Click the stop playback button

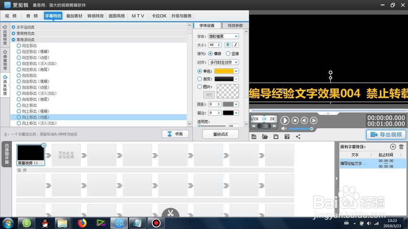[x=295, y=120]
